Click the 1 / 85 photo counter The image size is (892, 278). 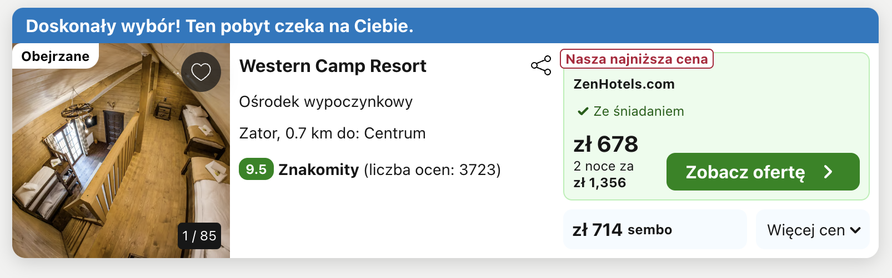(199, 236)
